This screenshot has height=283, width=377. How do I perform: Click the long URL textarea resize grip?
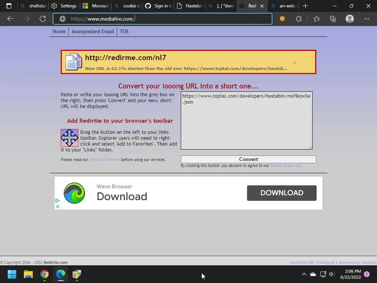click(310, 147)
